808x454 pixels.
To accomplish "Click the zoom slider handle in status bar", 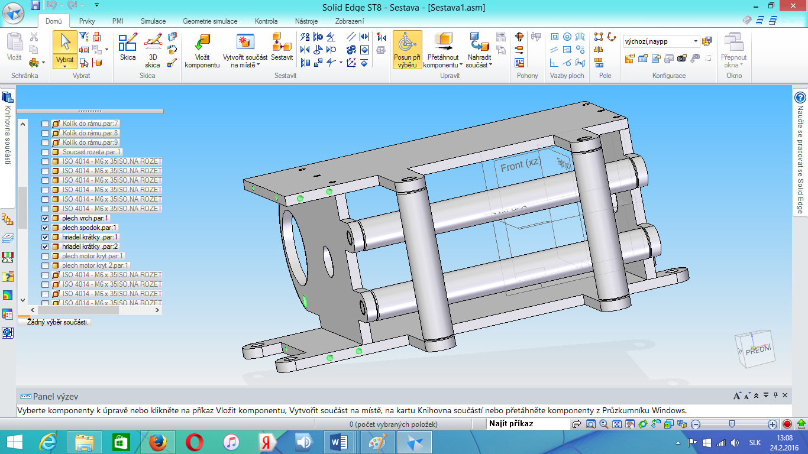I will [x=732, y=424].
